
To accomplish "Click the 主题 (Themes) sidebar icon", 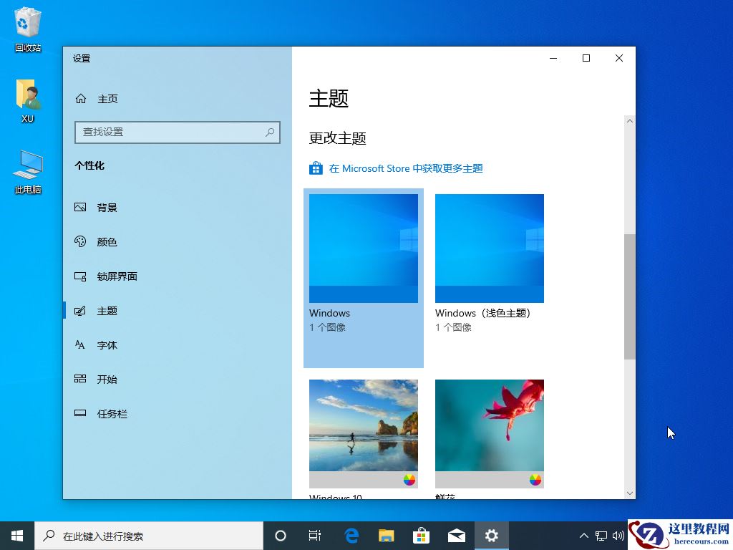I will click(x=81, y=310).
